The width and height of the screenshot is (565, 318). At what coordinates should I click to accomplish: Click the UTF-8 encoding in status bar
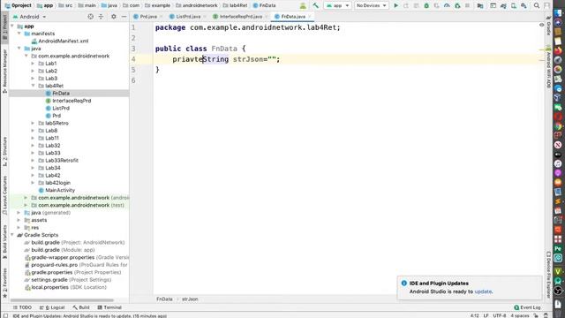pyautogui.click(x=499, y=315)
